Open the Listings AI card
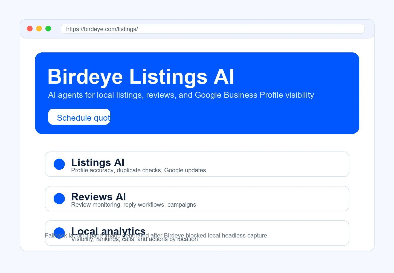Image resolution: width=394 pixels, height=273 pixels. click(x=197, y=164)
